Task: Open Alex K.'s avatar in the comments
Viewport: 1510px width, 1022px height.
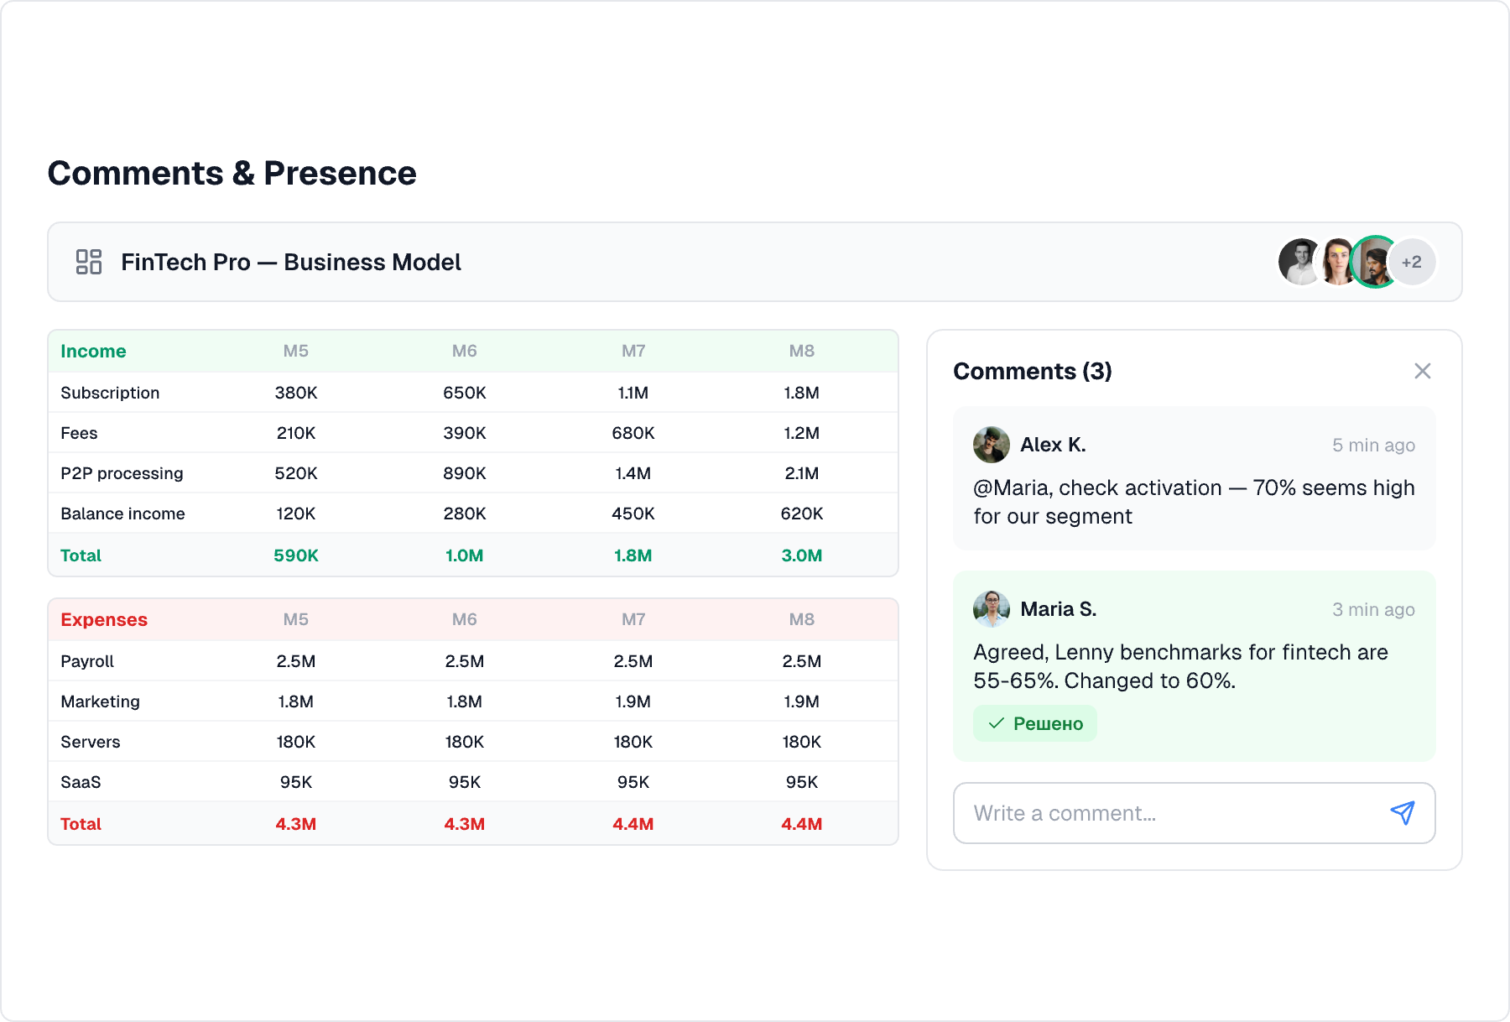Action: click(x=991, y=445)
